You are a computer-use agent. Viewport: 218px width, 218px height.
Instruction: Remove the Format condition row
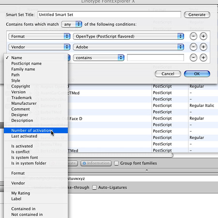(193, 36)
